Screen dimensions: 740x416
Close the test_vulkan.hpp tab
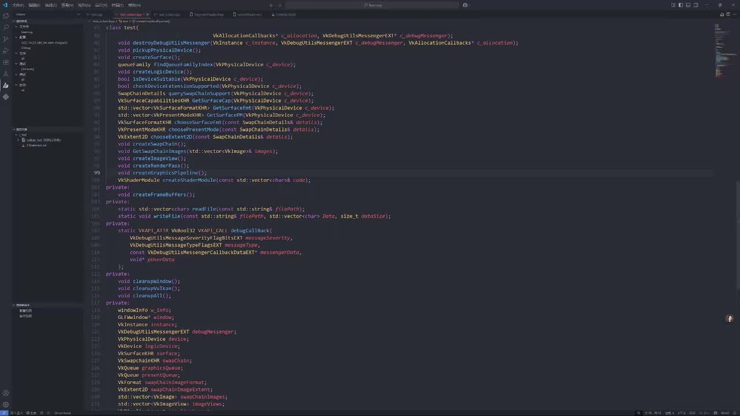147,14
